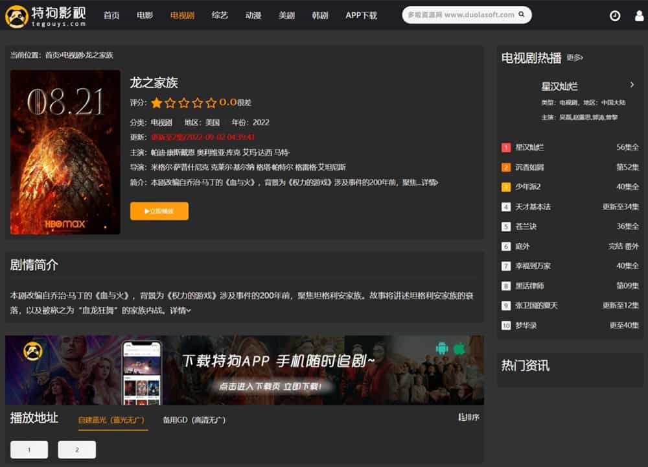The width and height of the screenshot is (648, 467).
Task: Open ranked show 梦华录
Action: coord(526,326)
